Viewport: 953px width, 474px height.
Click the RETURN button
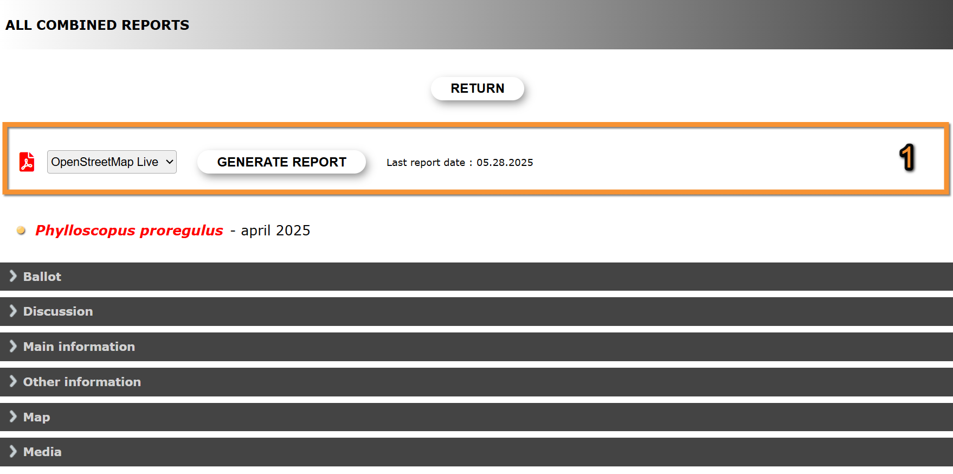[477, 88]
